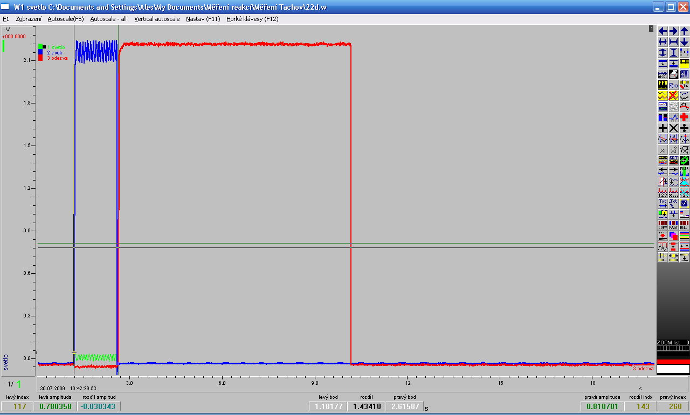Click the horizontal color stripes icon
The image size is (690, 415).
click(684, 236)
